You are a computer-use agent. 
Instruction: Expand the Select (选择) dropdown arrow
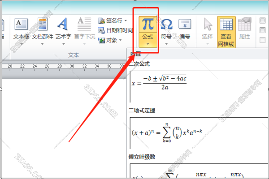pos(208,44)
